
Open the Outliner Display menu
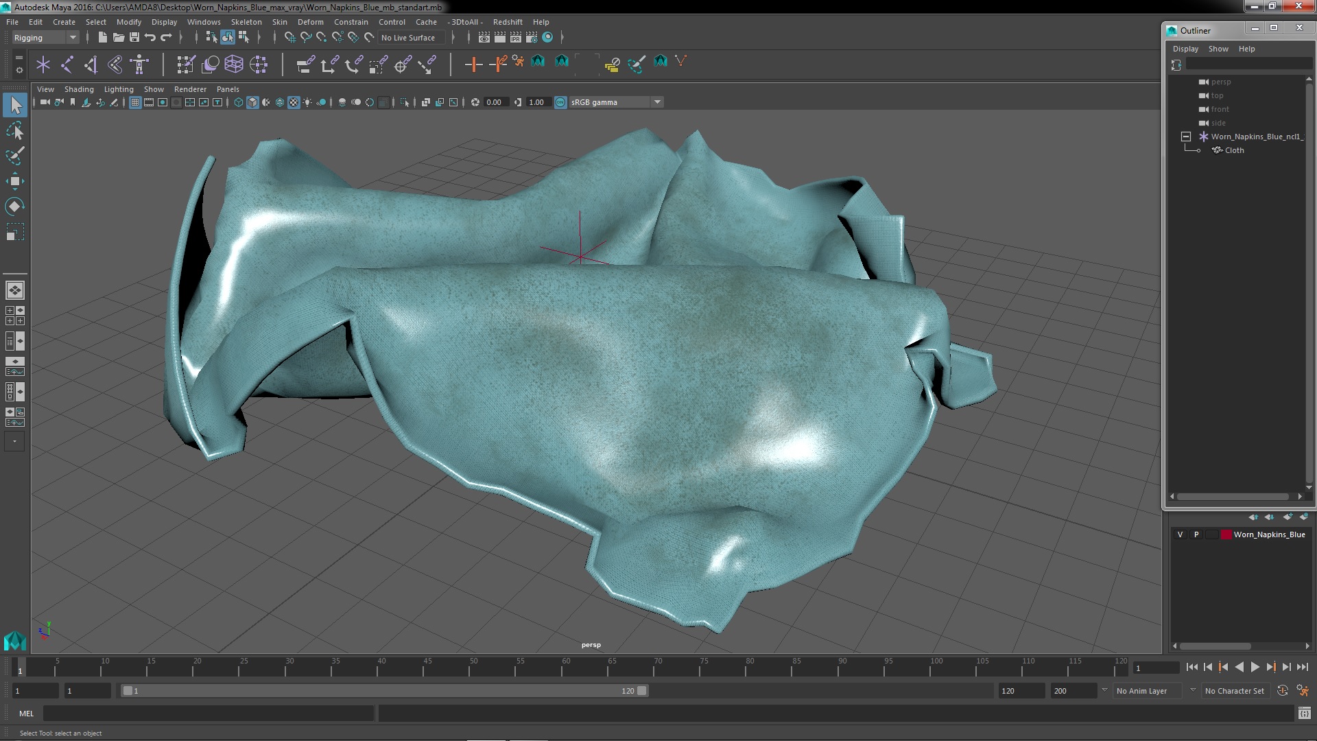point(1185,49)
